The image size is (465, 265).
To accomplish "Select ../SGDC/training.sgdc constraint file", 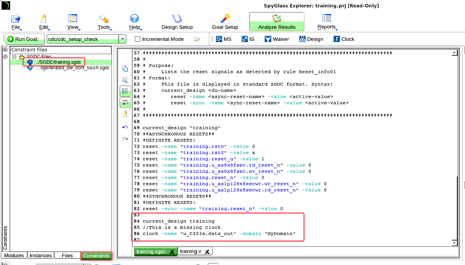I will [x=58, y=62].
